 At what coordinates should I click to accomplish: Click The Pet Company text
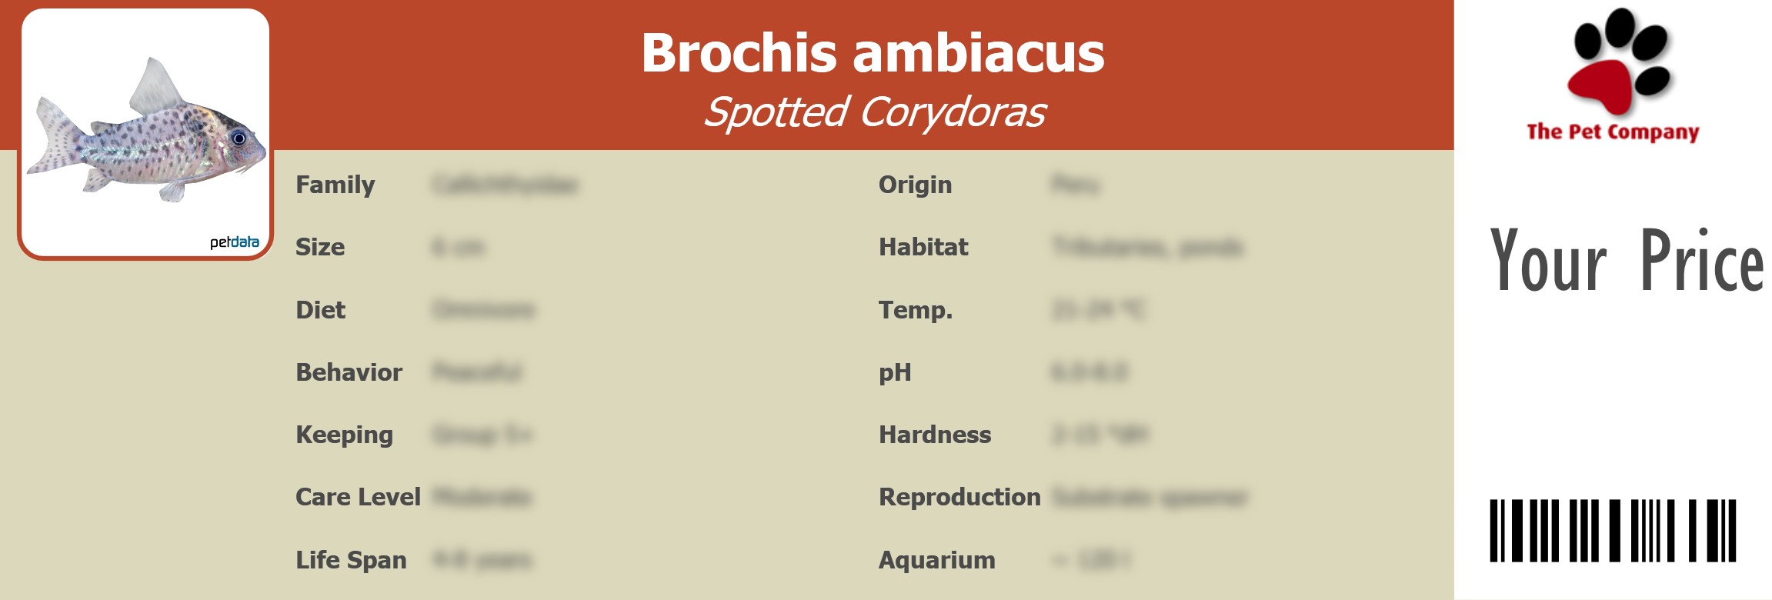[1613, 132]
